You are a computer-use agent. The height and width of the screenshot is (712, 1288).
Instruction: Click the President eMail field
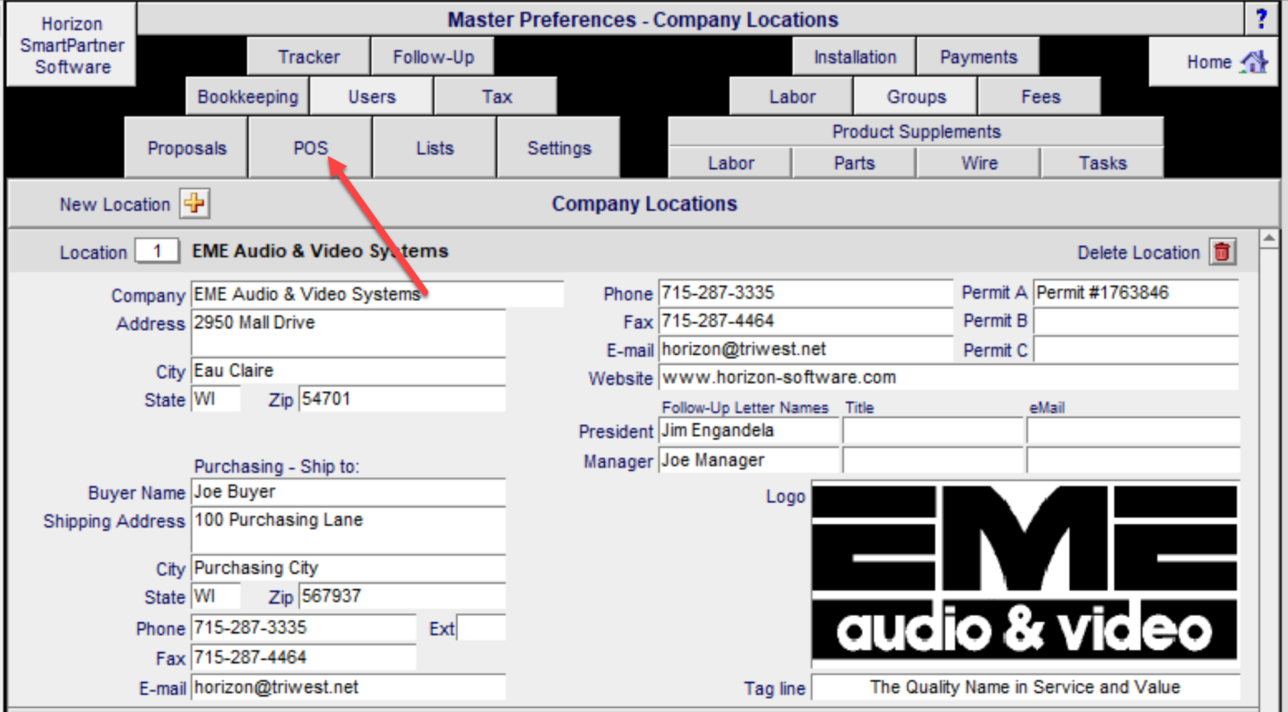click(x=1133, y=431)
